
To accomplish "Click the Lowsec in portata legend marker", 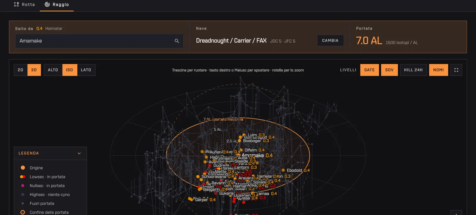I will pos(23,177).
